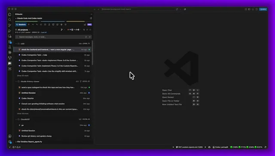The height and width of the screenshot is (156, 275).
Task: Toggle primary sidebar layout icon in title bar
Action: 249,9
